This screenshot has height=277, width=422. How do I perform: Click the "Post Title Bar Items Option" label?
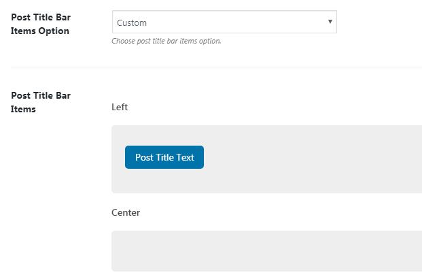tap(40, 24)
